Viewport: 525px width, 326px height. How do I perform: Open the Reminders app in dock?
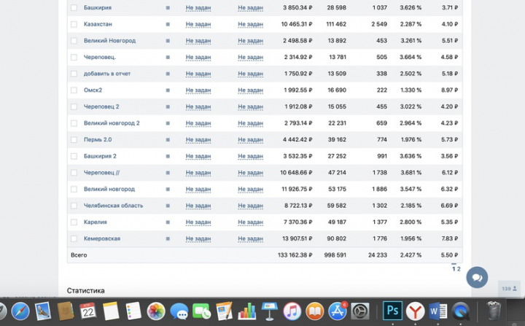133,311
